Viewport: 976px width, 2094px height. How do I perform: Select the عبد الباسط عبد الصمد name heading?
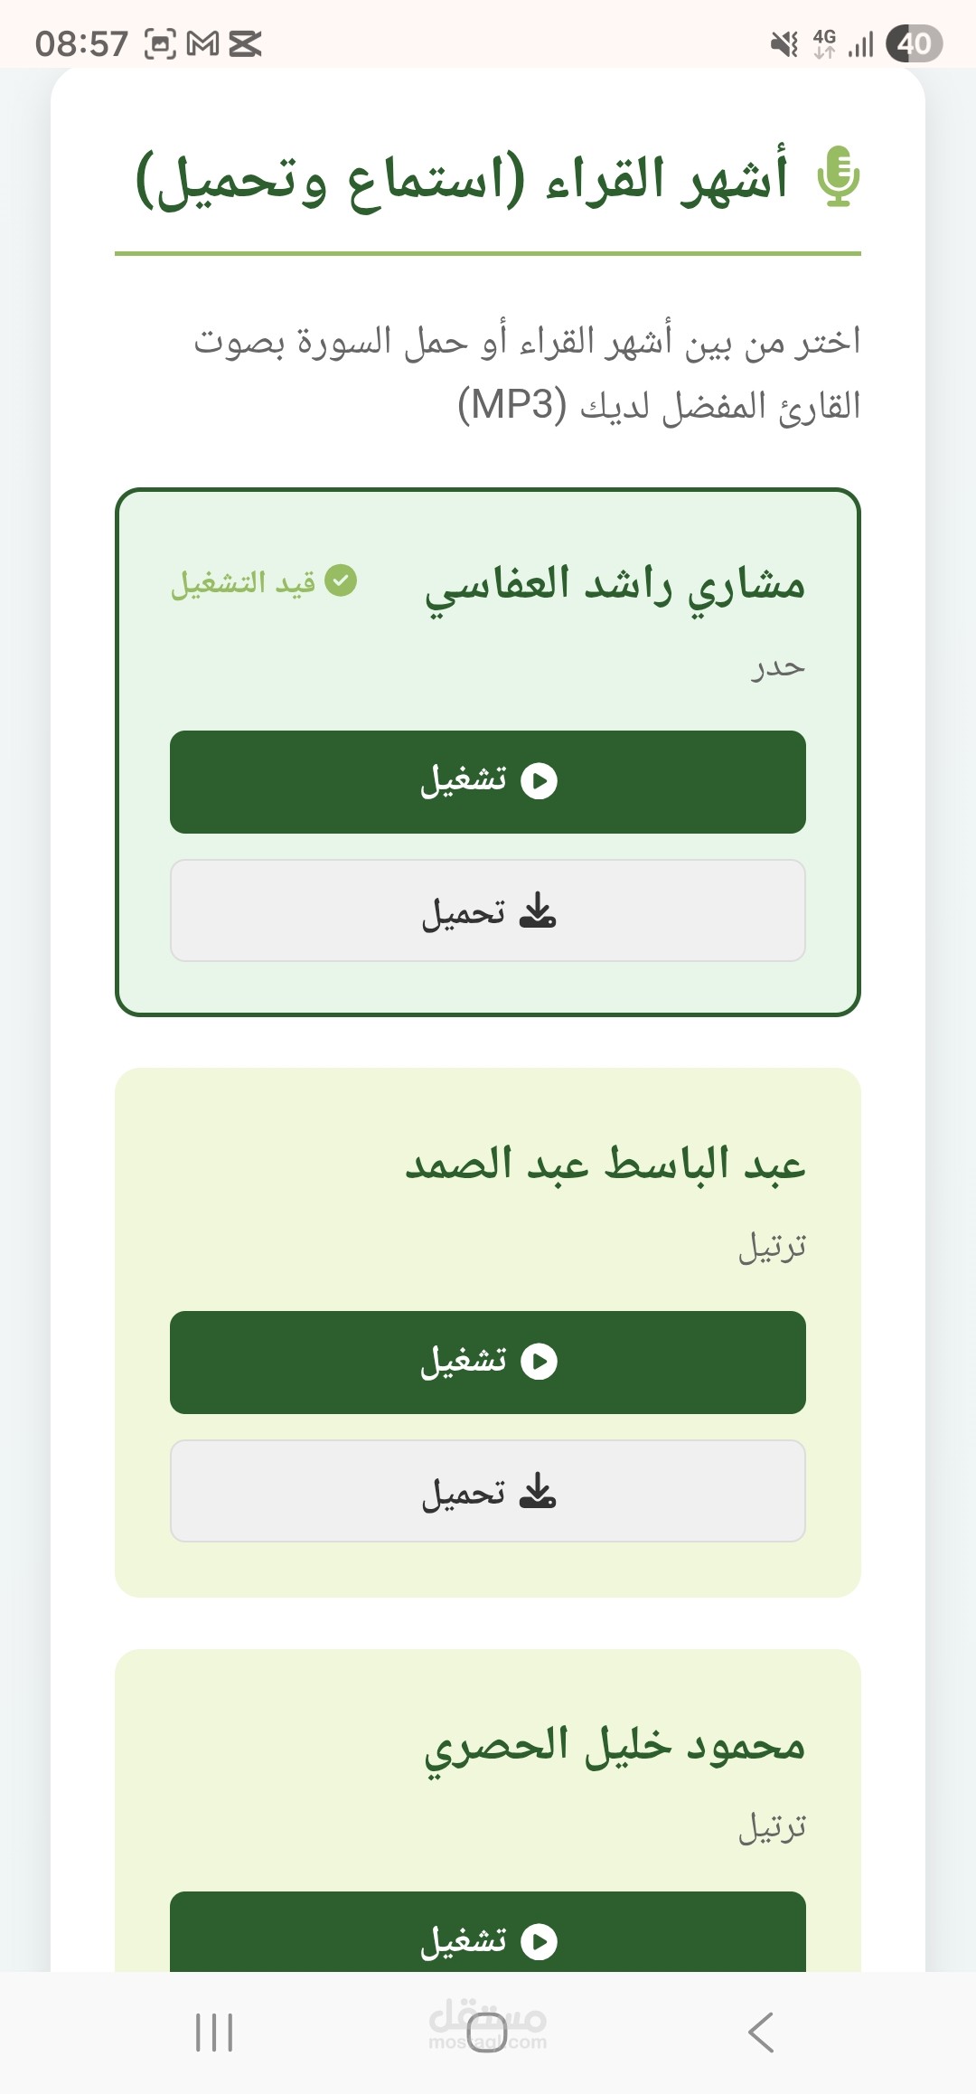pyautogui.click(x=605, y=1165)
